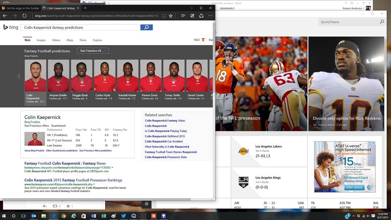Click the Edge back navigation arrow

[x=5, y=16]
